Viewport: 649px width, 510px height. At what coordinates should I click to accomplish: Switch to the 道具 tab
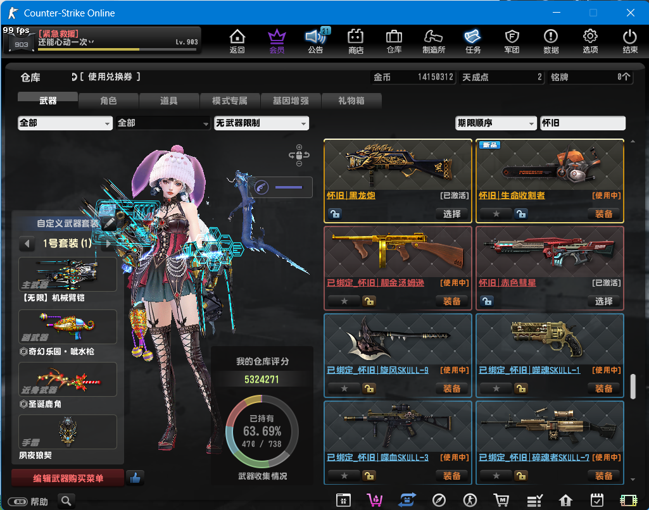[x=168, y=101]
